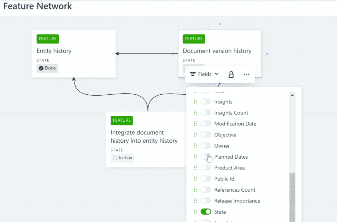Click the right connector handle of selected card
This screenshot has height=222, width=337.
[x=267, y=54]
